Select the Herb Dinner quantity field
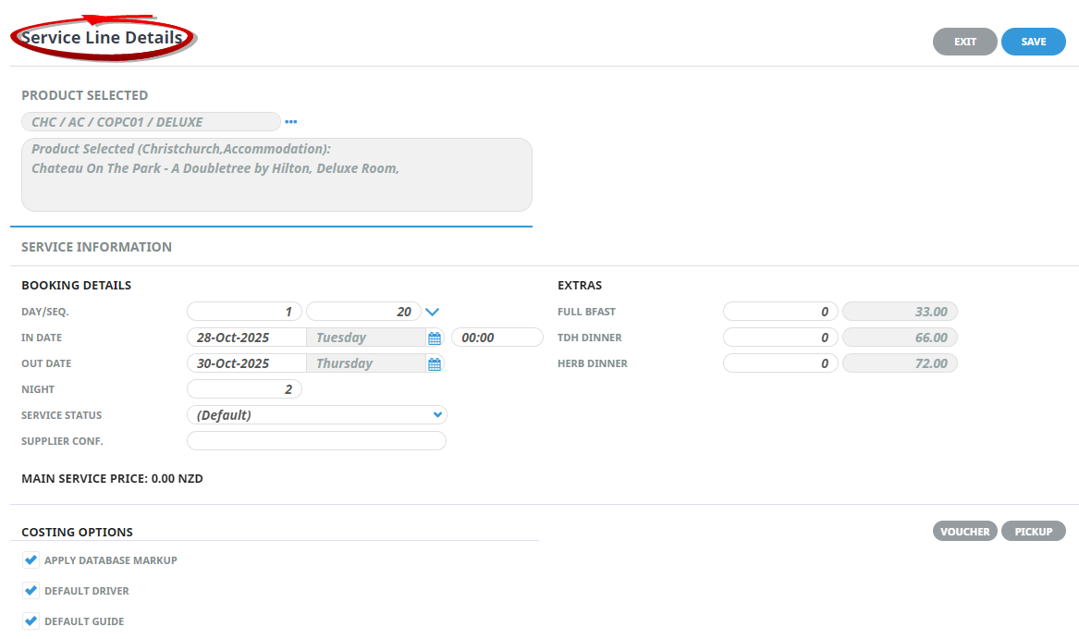1079x639 pixels. (x=779, y=363)
